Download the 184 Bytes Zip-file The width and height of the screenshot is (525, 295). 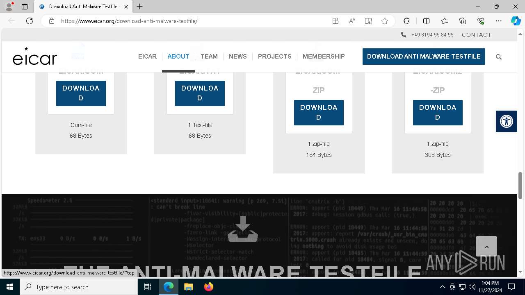(319, 113)
